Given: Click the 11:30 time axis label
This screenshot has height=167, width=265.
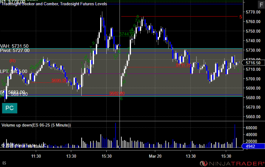Looking at the screenshot, I should [x=36, y=156].
